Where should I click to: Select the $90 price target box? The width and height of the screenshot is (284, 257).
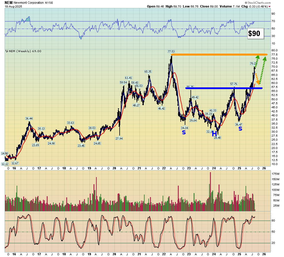[254, 34]
